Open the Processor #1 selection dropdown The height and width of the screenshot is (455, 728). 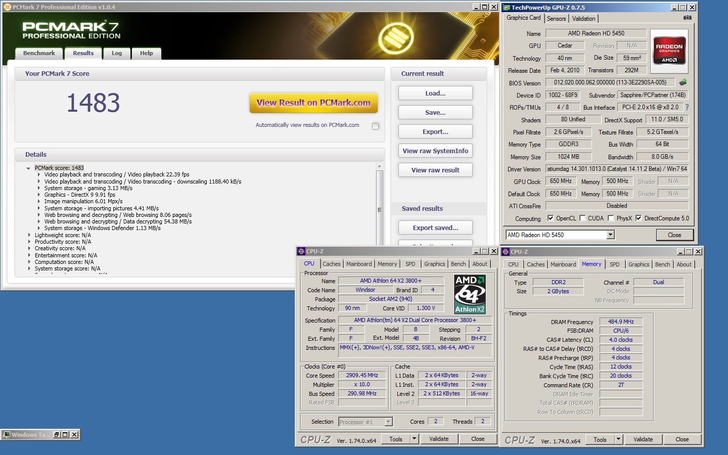388,422
